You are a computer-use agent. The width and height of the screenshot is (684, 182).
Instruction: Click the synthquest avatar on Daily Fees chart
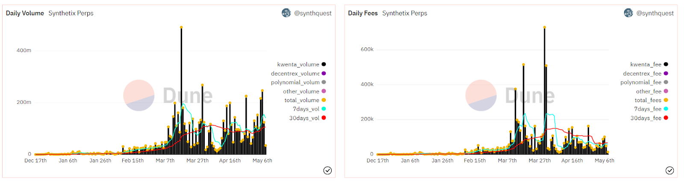(628, 13)
